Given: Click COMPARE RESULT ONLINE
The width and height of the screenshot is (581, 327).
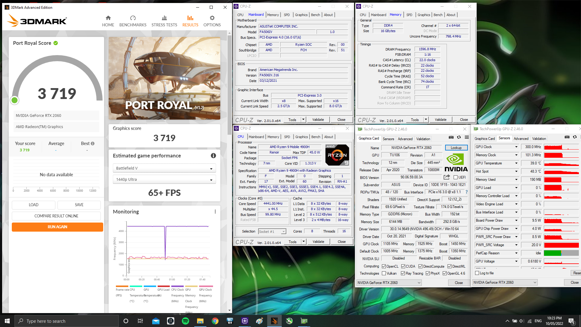Looking at the screenshot, I should pyautogui.click(x=56, y=216).
